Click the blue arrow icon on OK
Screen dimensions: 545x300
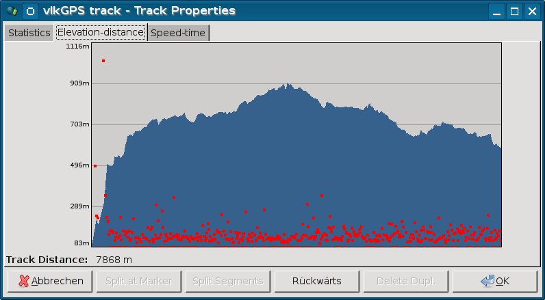[x=487, y=281]
